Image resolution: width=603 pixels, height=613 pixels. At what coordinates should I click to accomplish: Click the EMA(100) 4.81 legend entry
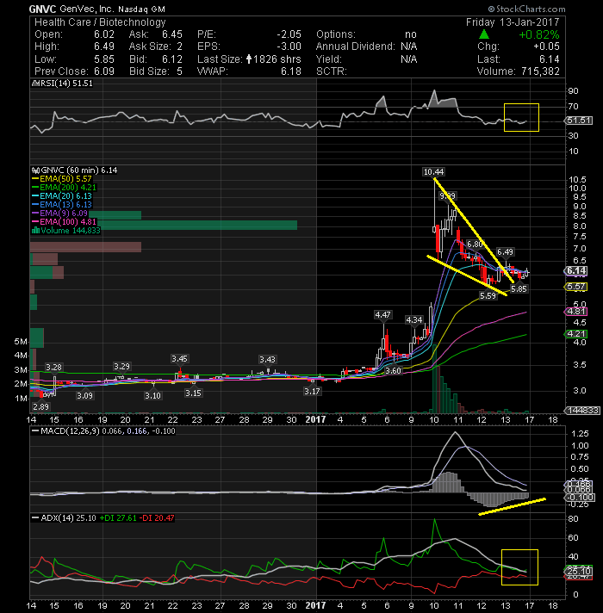(x=64, y=222)
